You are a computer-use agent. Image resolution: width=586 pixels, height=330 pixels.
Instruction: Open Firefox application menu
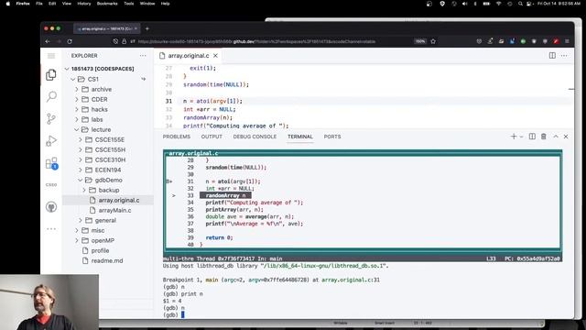[567, 41]
